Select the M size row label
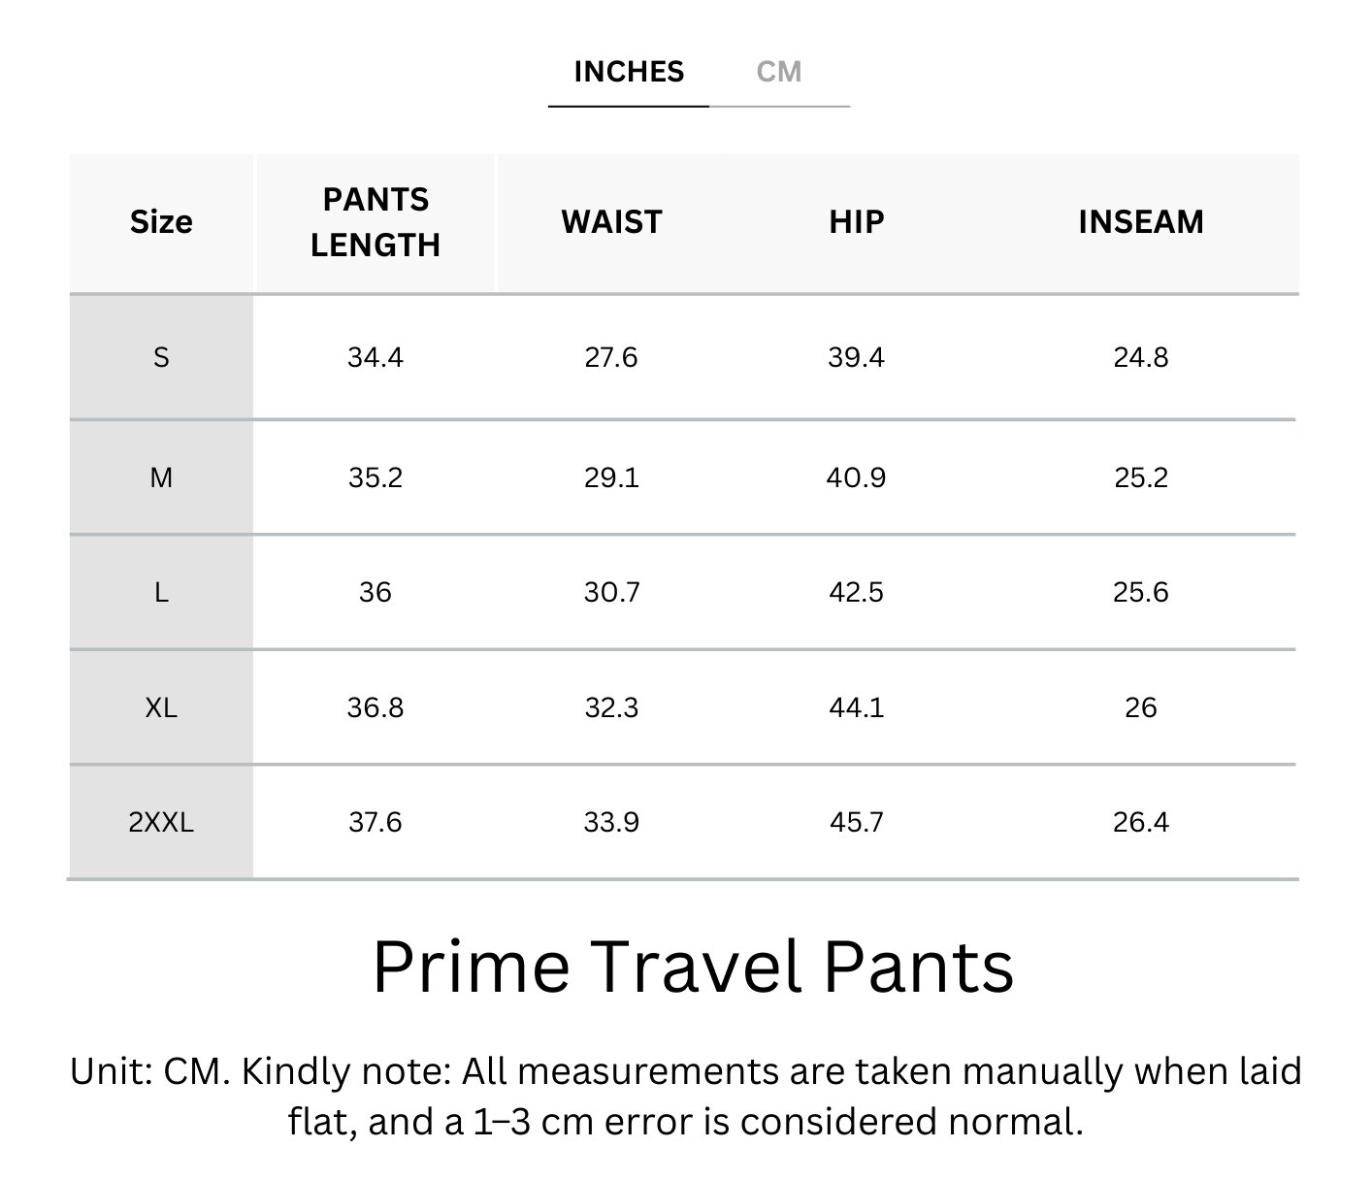The image size is (1372, 1181). coord(161,477)
